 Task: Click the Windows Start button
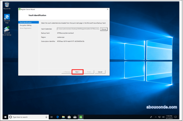[5, 117]
